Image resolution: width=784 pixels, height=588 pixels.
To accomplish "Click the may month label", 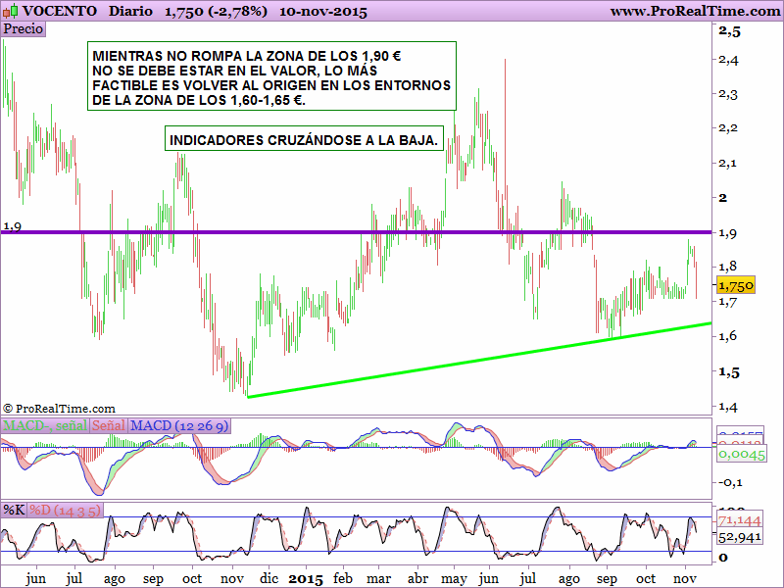I will click(455, 579).
